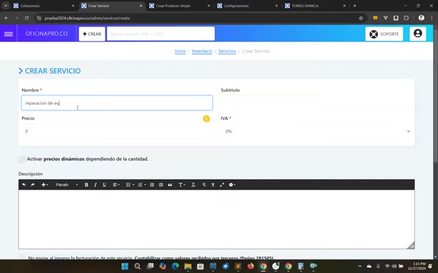This screenshot has width=438, height=273.
Task: Show hidden system tray icons
Action: click(360, 266)
